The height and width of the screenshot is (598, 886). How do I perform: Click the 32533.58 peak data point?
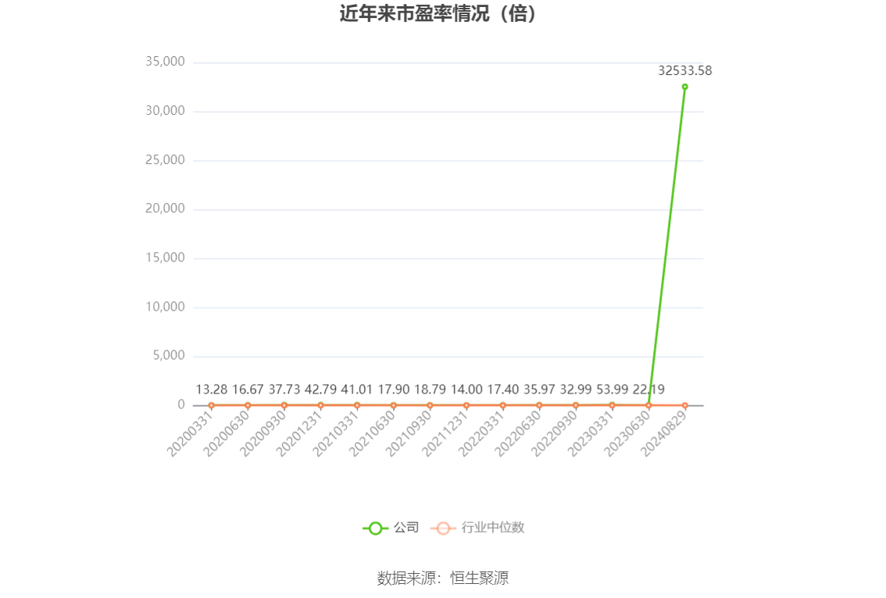click(x=684, y=87)
